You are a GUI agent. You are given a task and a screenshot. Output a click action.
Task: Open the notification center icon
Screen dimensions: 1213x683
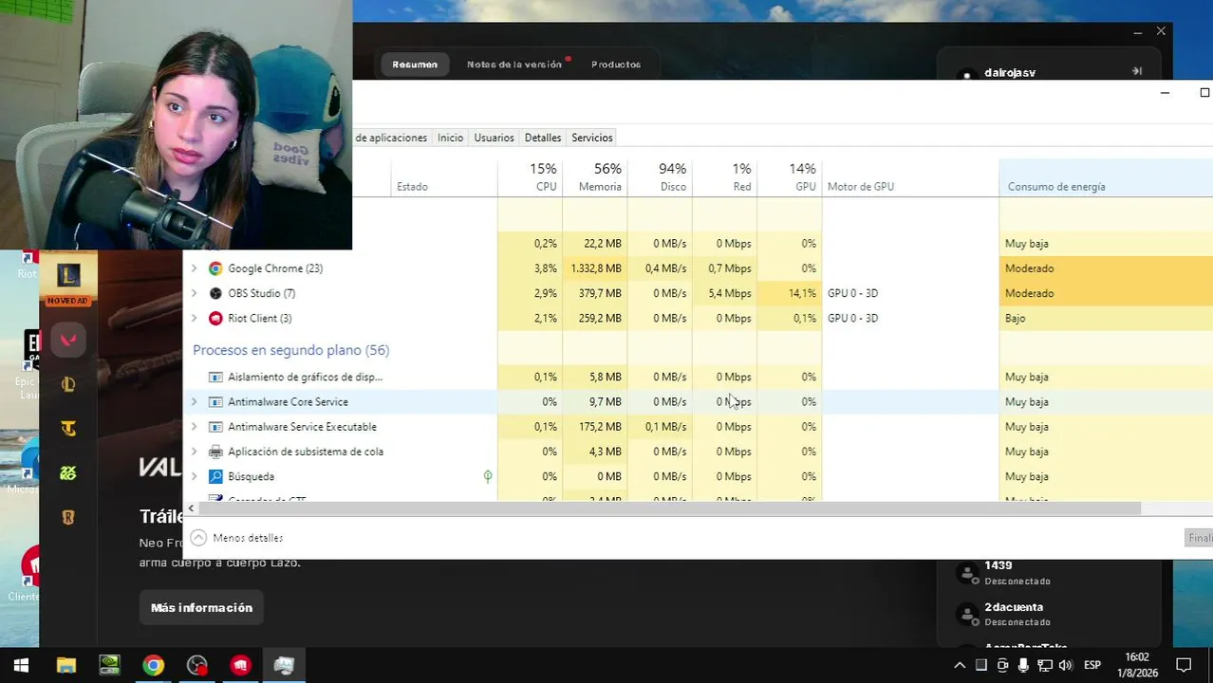1184,665
